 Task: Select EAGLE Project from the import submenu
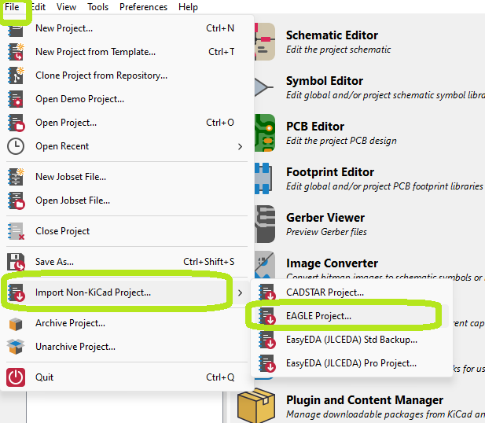(318, 316)
